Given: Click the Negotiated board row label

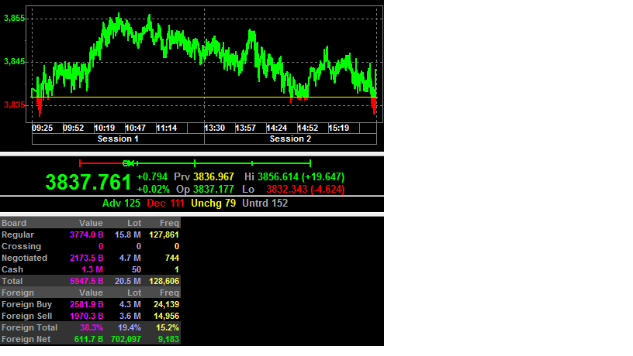Looking at the screenshot, I should pos(24,258).
